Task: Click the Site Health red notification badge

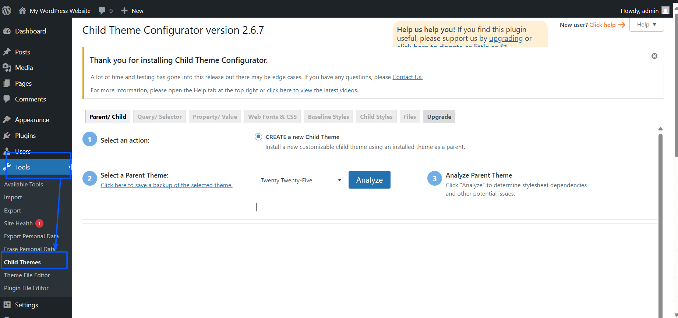Action: (x=39, y=223)
